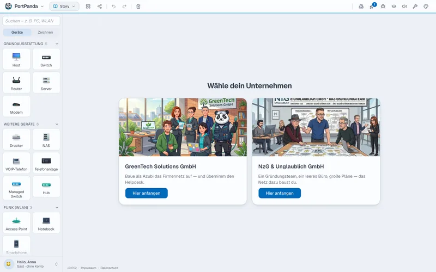Click the GreenTech Solutions GmbH title
This screenshot has height=272, width=436.
pyautogui.click(x=160, y=166)
